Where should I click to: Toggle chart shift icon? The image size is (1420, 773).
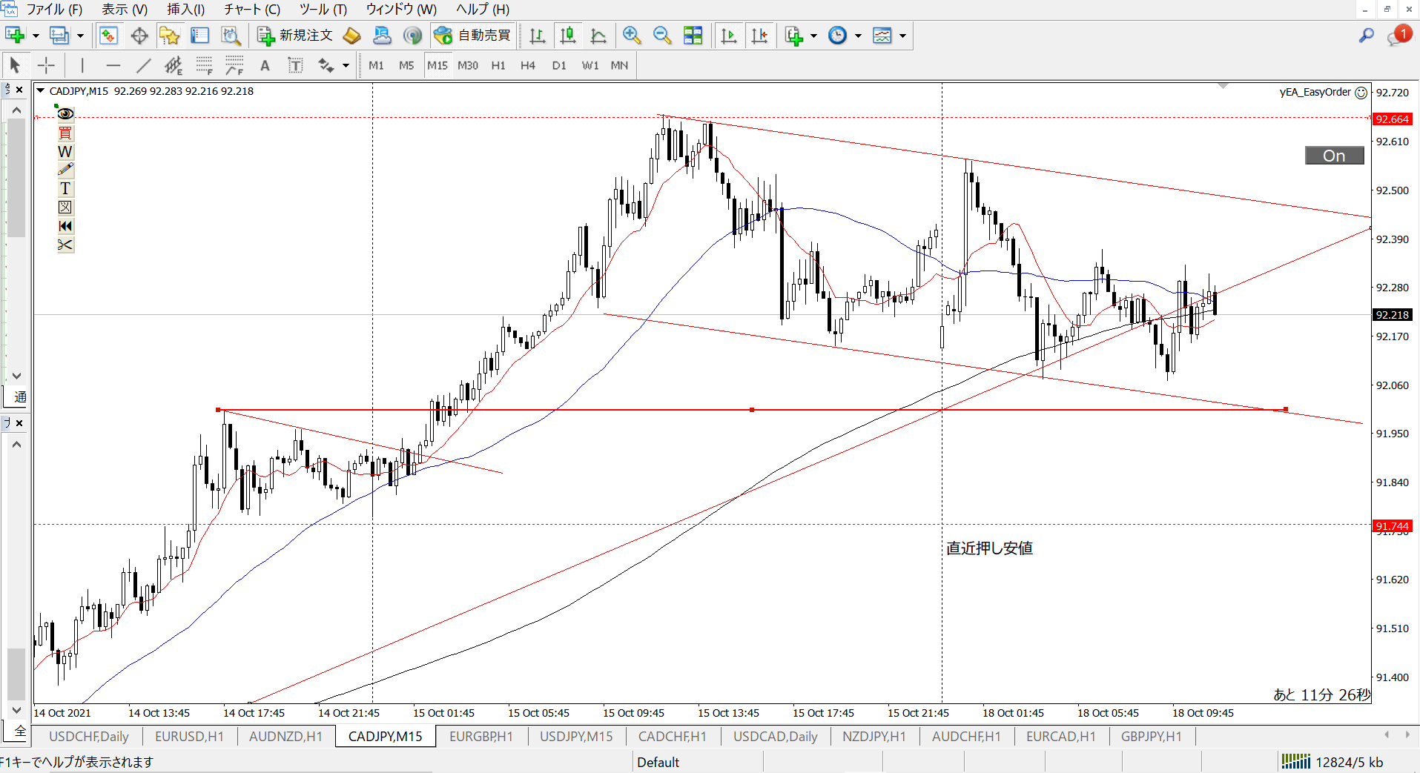click(x=759, y=35)
